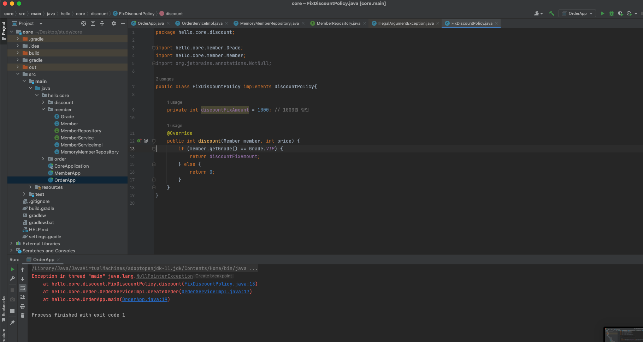Print console output printer icon
The image size is (643, 342).
coord(23,306)
